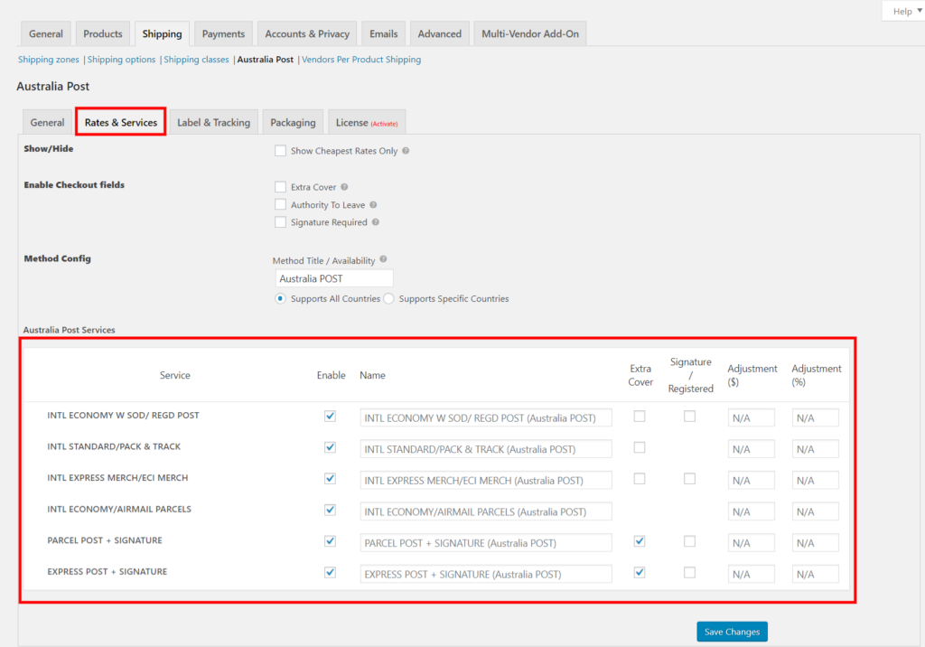
Task: Select the Supports Specific Countries radio button
Action: (388, 298)
